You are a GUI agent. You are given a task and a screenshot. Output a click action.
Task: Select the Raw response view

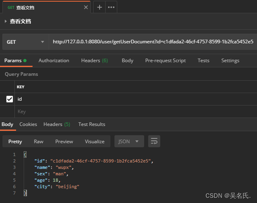point(39,141)
